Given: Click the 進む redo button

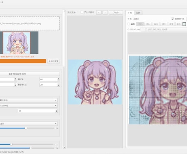Looking at the screenshot, I should pyautogui.click(x=178, y=24).
